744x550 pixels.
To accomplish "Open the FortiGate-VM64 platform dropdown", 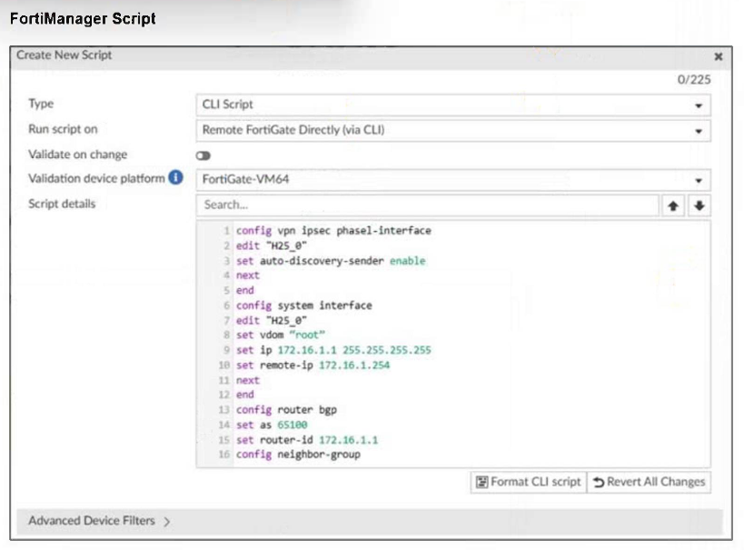I will pyautogui.click(x=453, y=180).
